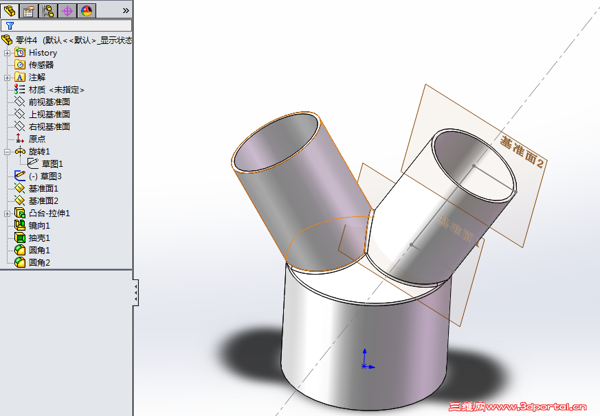Click the 注解 annotations icon
The image size is (600, 416).
point(20,78)
